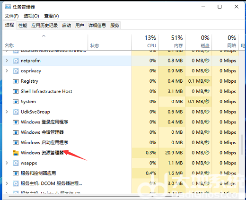246x200 pixels.
Task: Click the Registry process icon
Action: coord(16,81)
